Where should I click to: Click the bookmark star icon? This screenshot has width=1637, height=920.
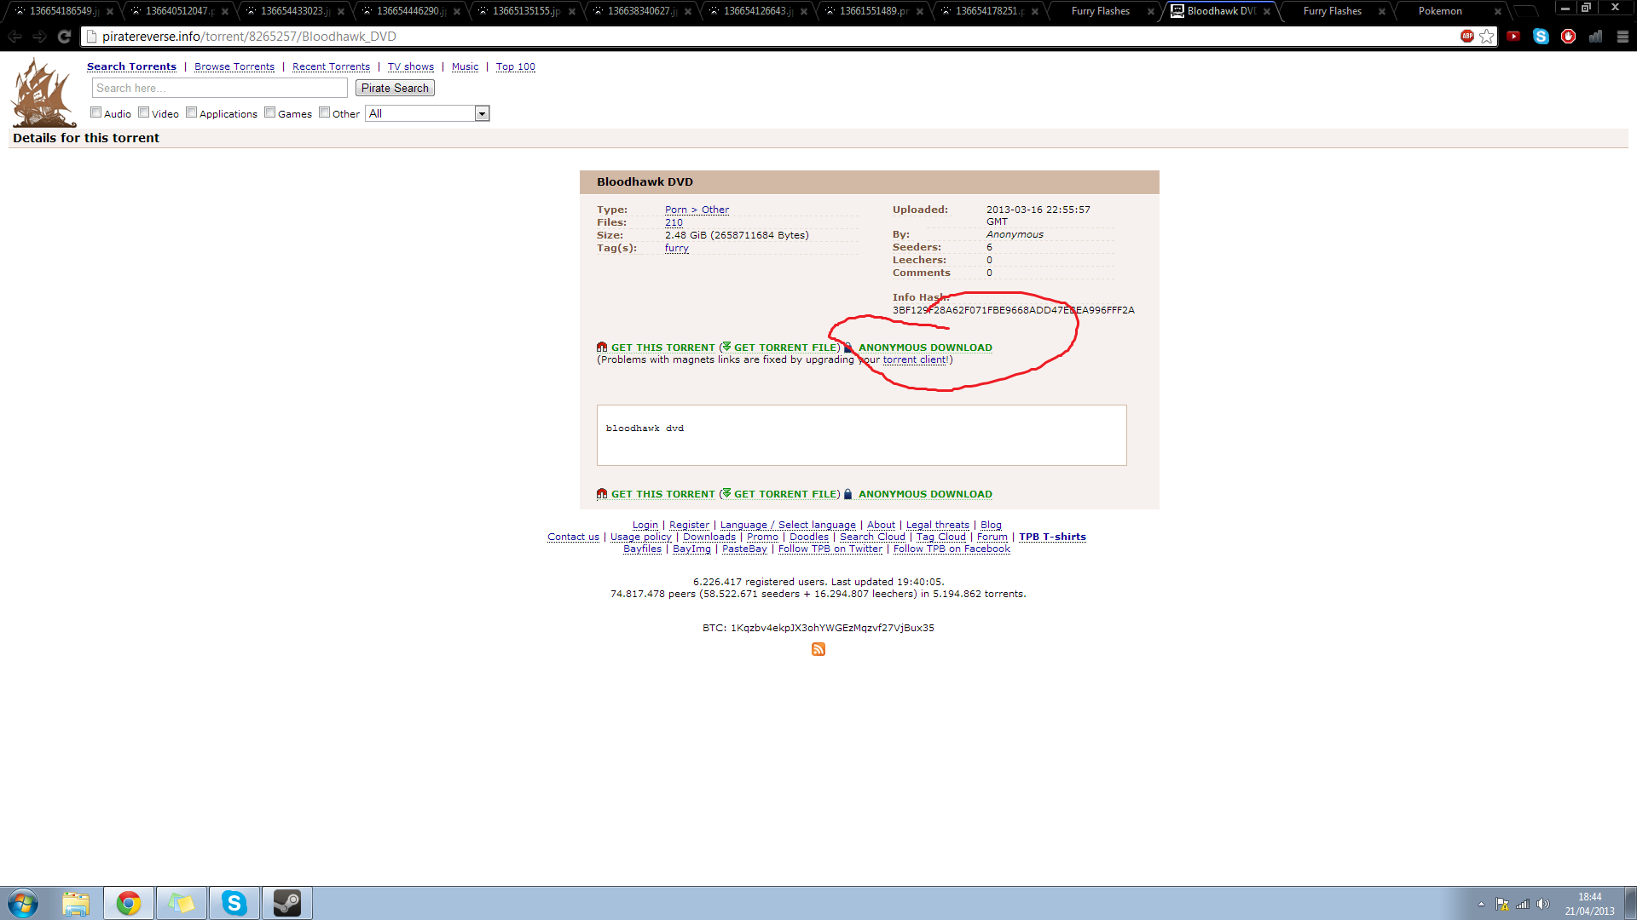(x=1487, y=37)
